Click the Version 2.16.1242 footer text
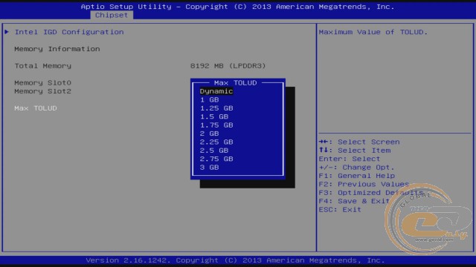The height and width of the screenshot is (267, 476). pyautogui.click(x=235, y=260)
